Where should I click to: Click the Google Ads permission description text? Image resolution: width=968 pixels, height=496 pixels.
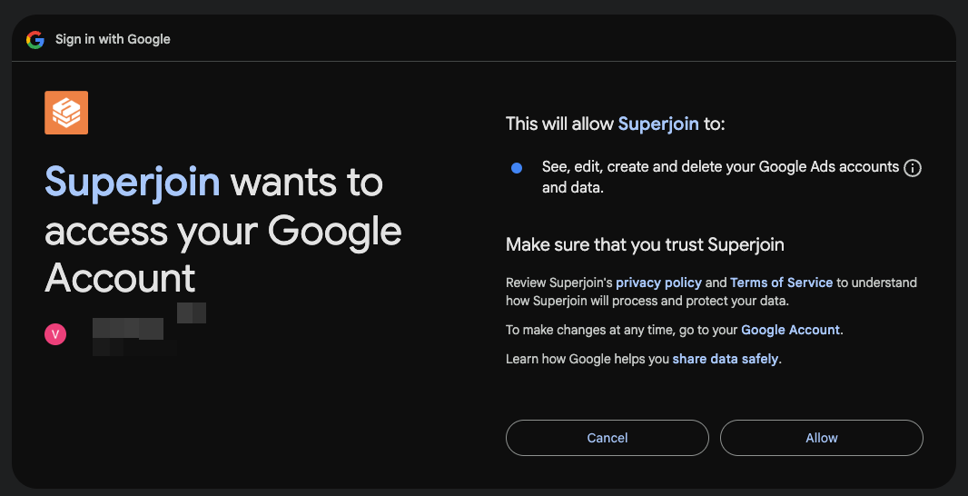[x=720, y=177]
